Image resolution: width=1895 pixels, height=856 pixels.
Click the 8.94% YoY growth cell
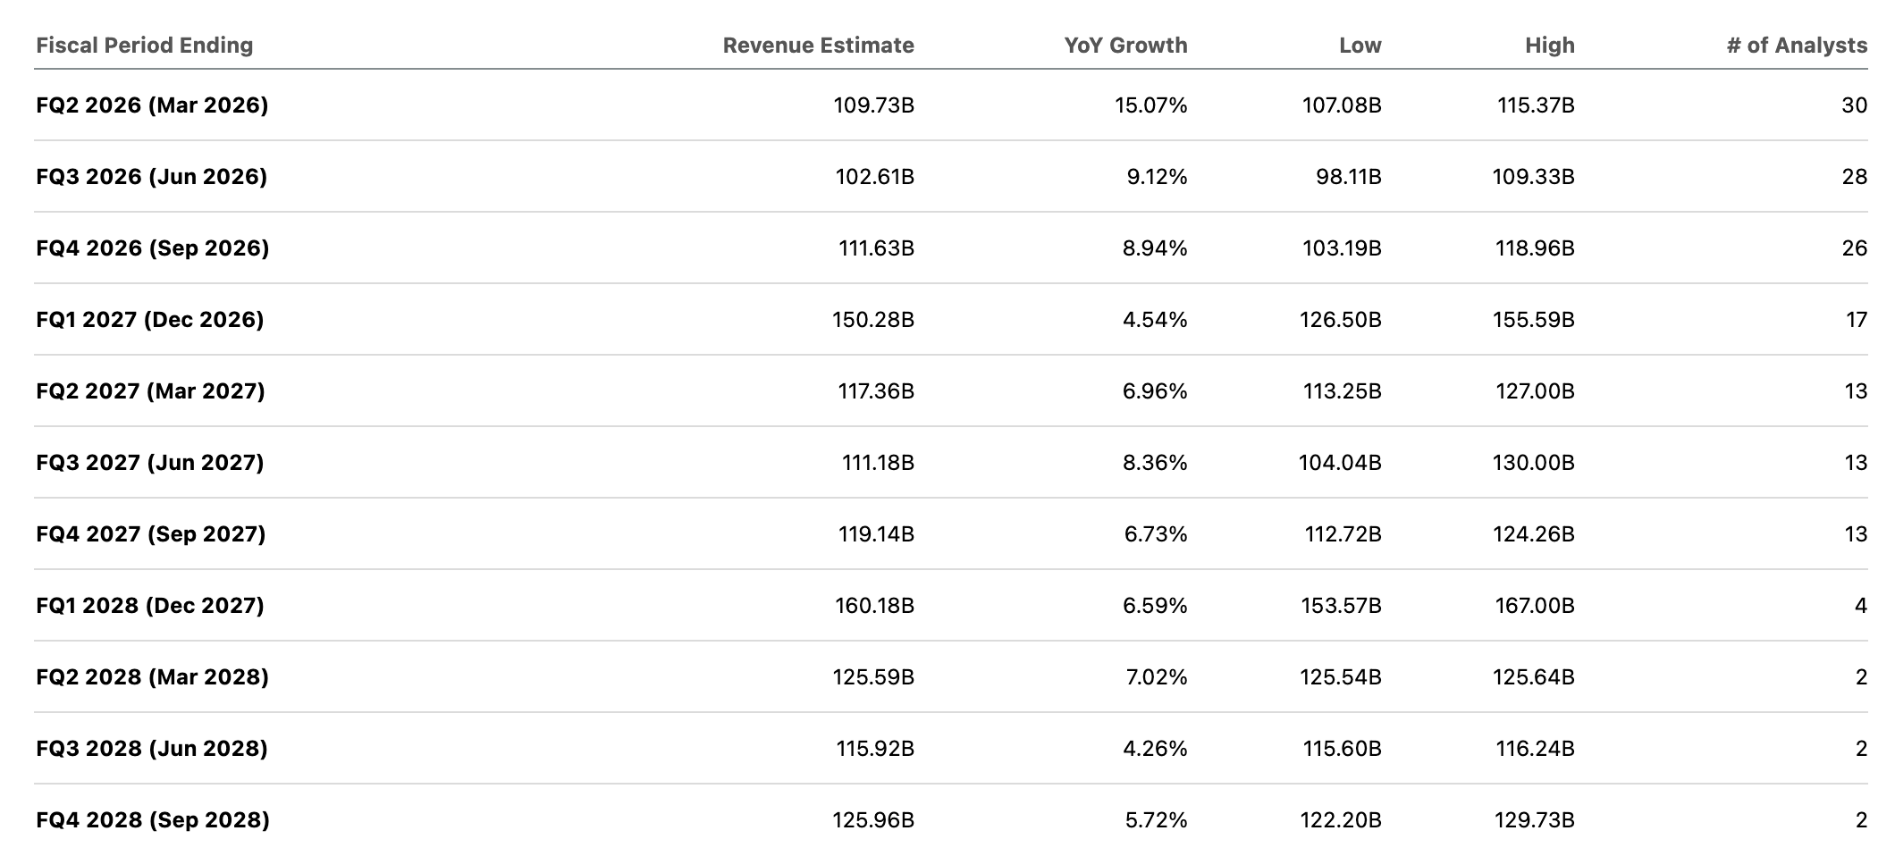coord(1155,248)
